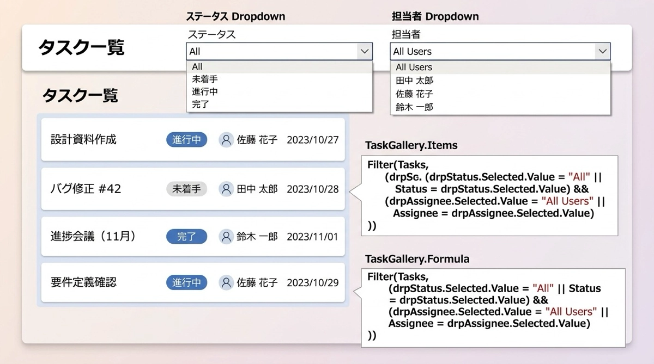Viewport: 654px width, 364px height.
Task: Click avatar icon beside 佐藤 花子 in 設計資料作成 row
Action: [x=226, y=140]
